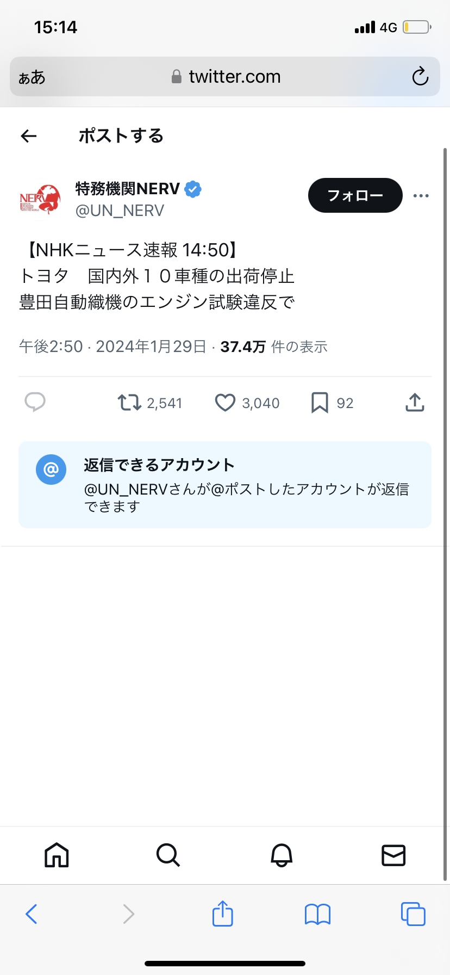Open the Notifications bell tab

pyautogui.click(x=282, y=855)
